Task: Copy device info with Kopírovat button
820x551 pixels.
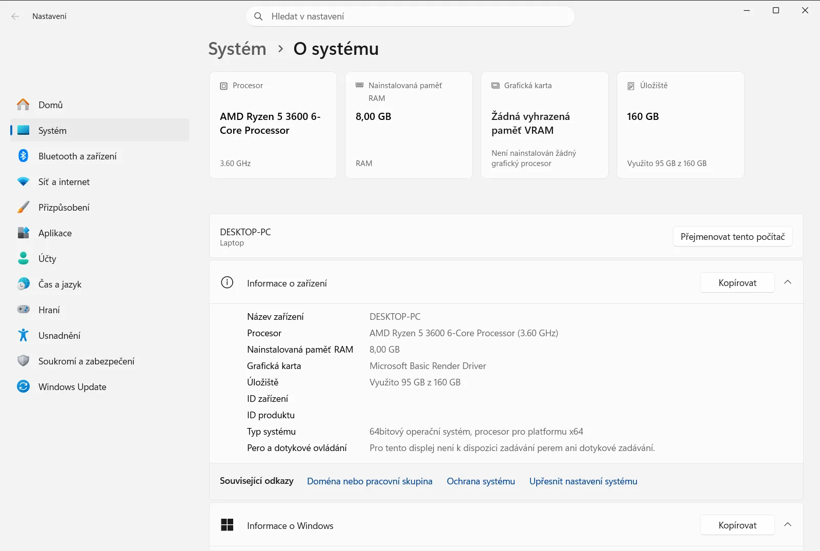Action: [737, 282]
